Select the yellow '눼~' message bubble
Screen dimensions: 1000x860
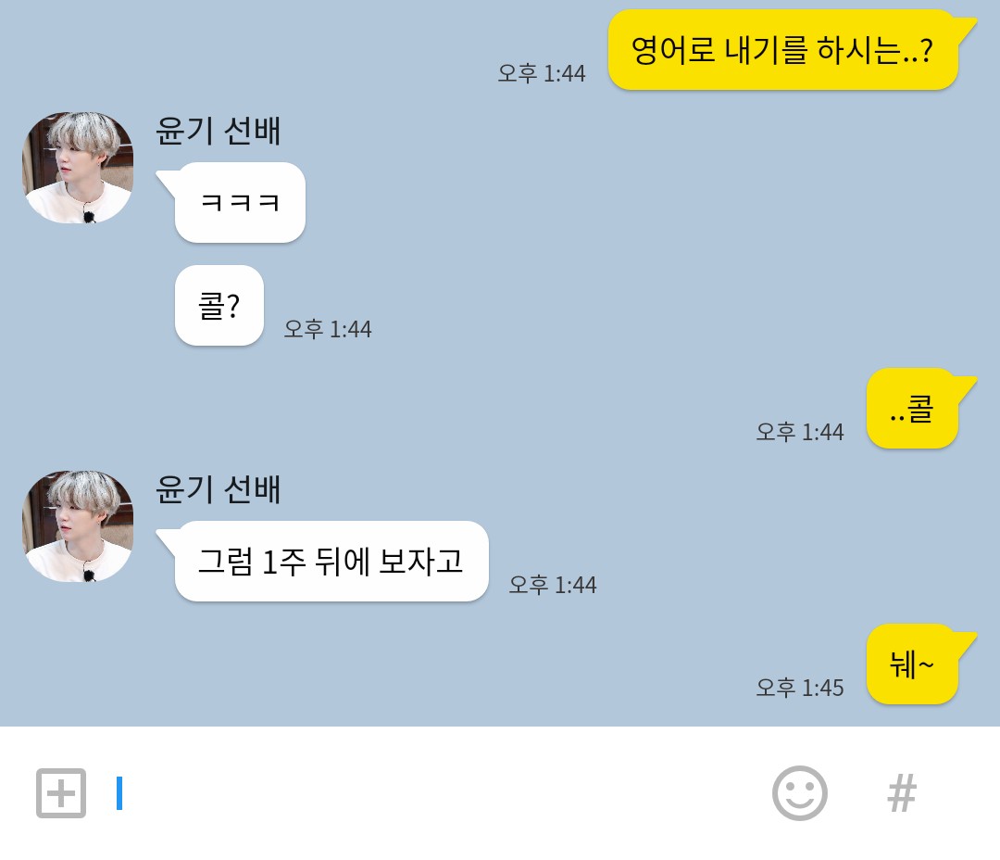[912, 664]
